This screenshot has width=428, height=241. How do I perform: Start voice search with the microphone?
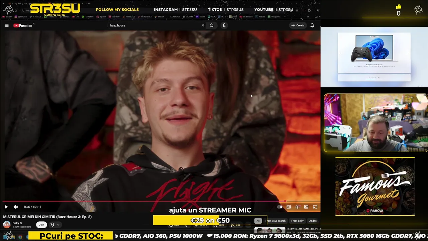pyautogui.click(x=224, y=25)
